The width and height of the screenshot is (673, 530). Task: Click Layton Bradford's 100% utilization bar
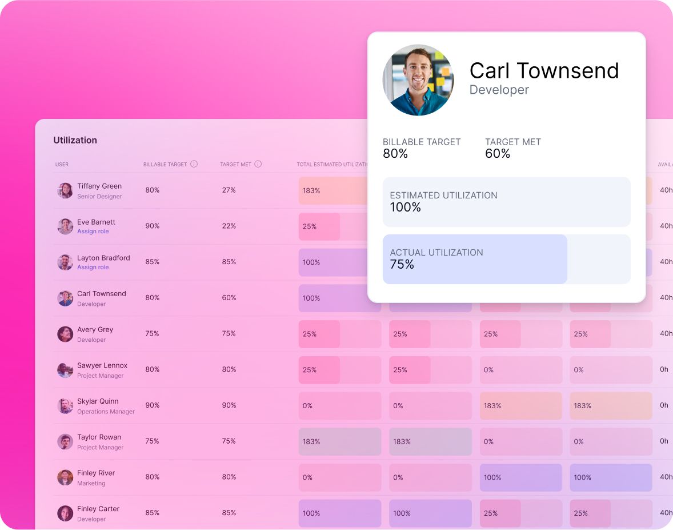[333, 262]
